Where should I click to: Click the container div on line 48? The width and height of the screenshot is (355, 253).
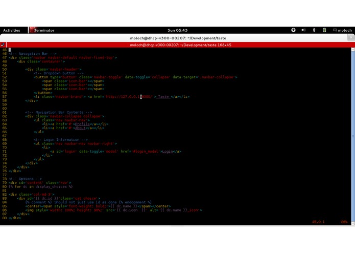tap(41, 61)
